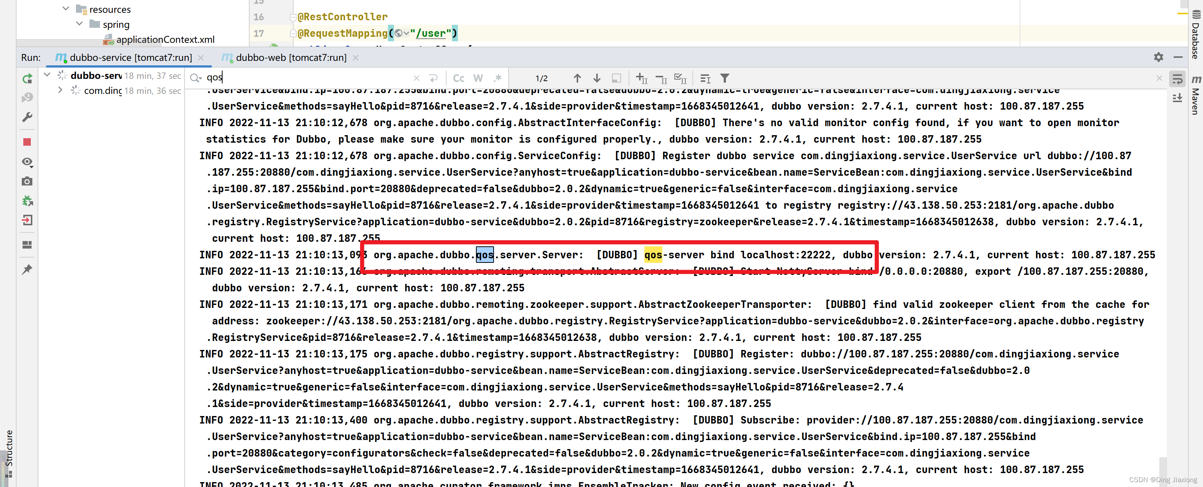
Task: Collapse the spring folder
Action: pyautogui.click(x=79, y=23)
